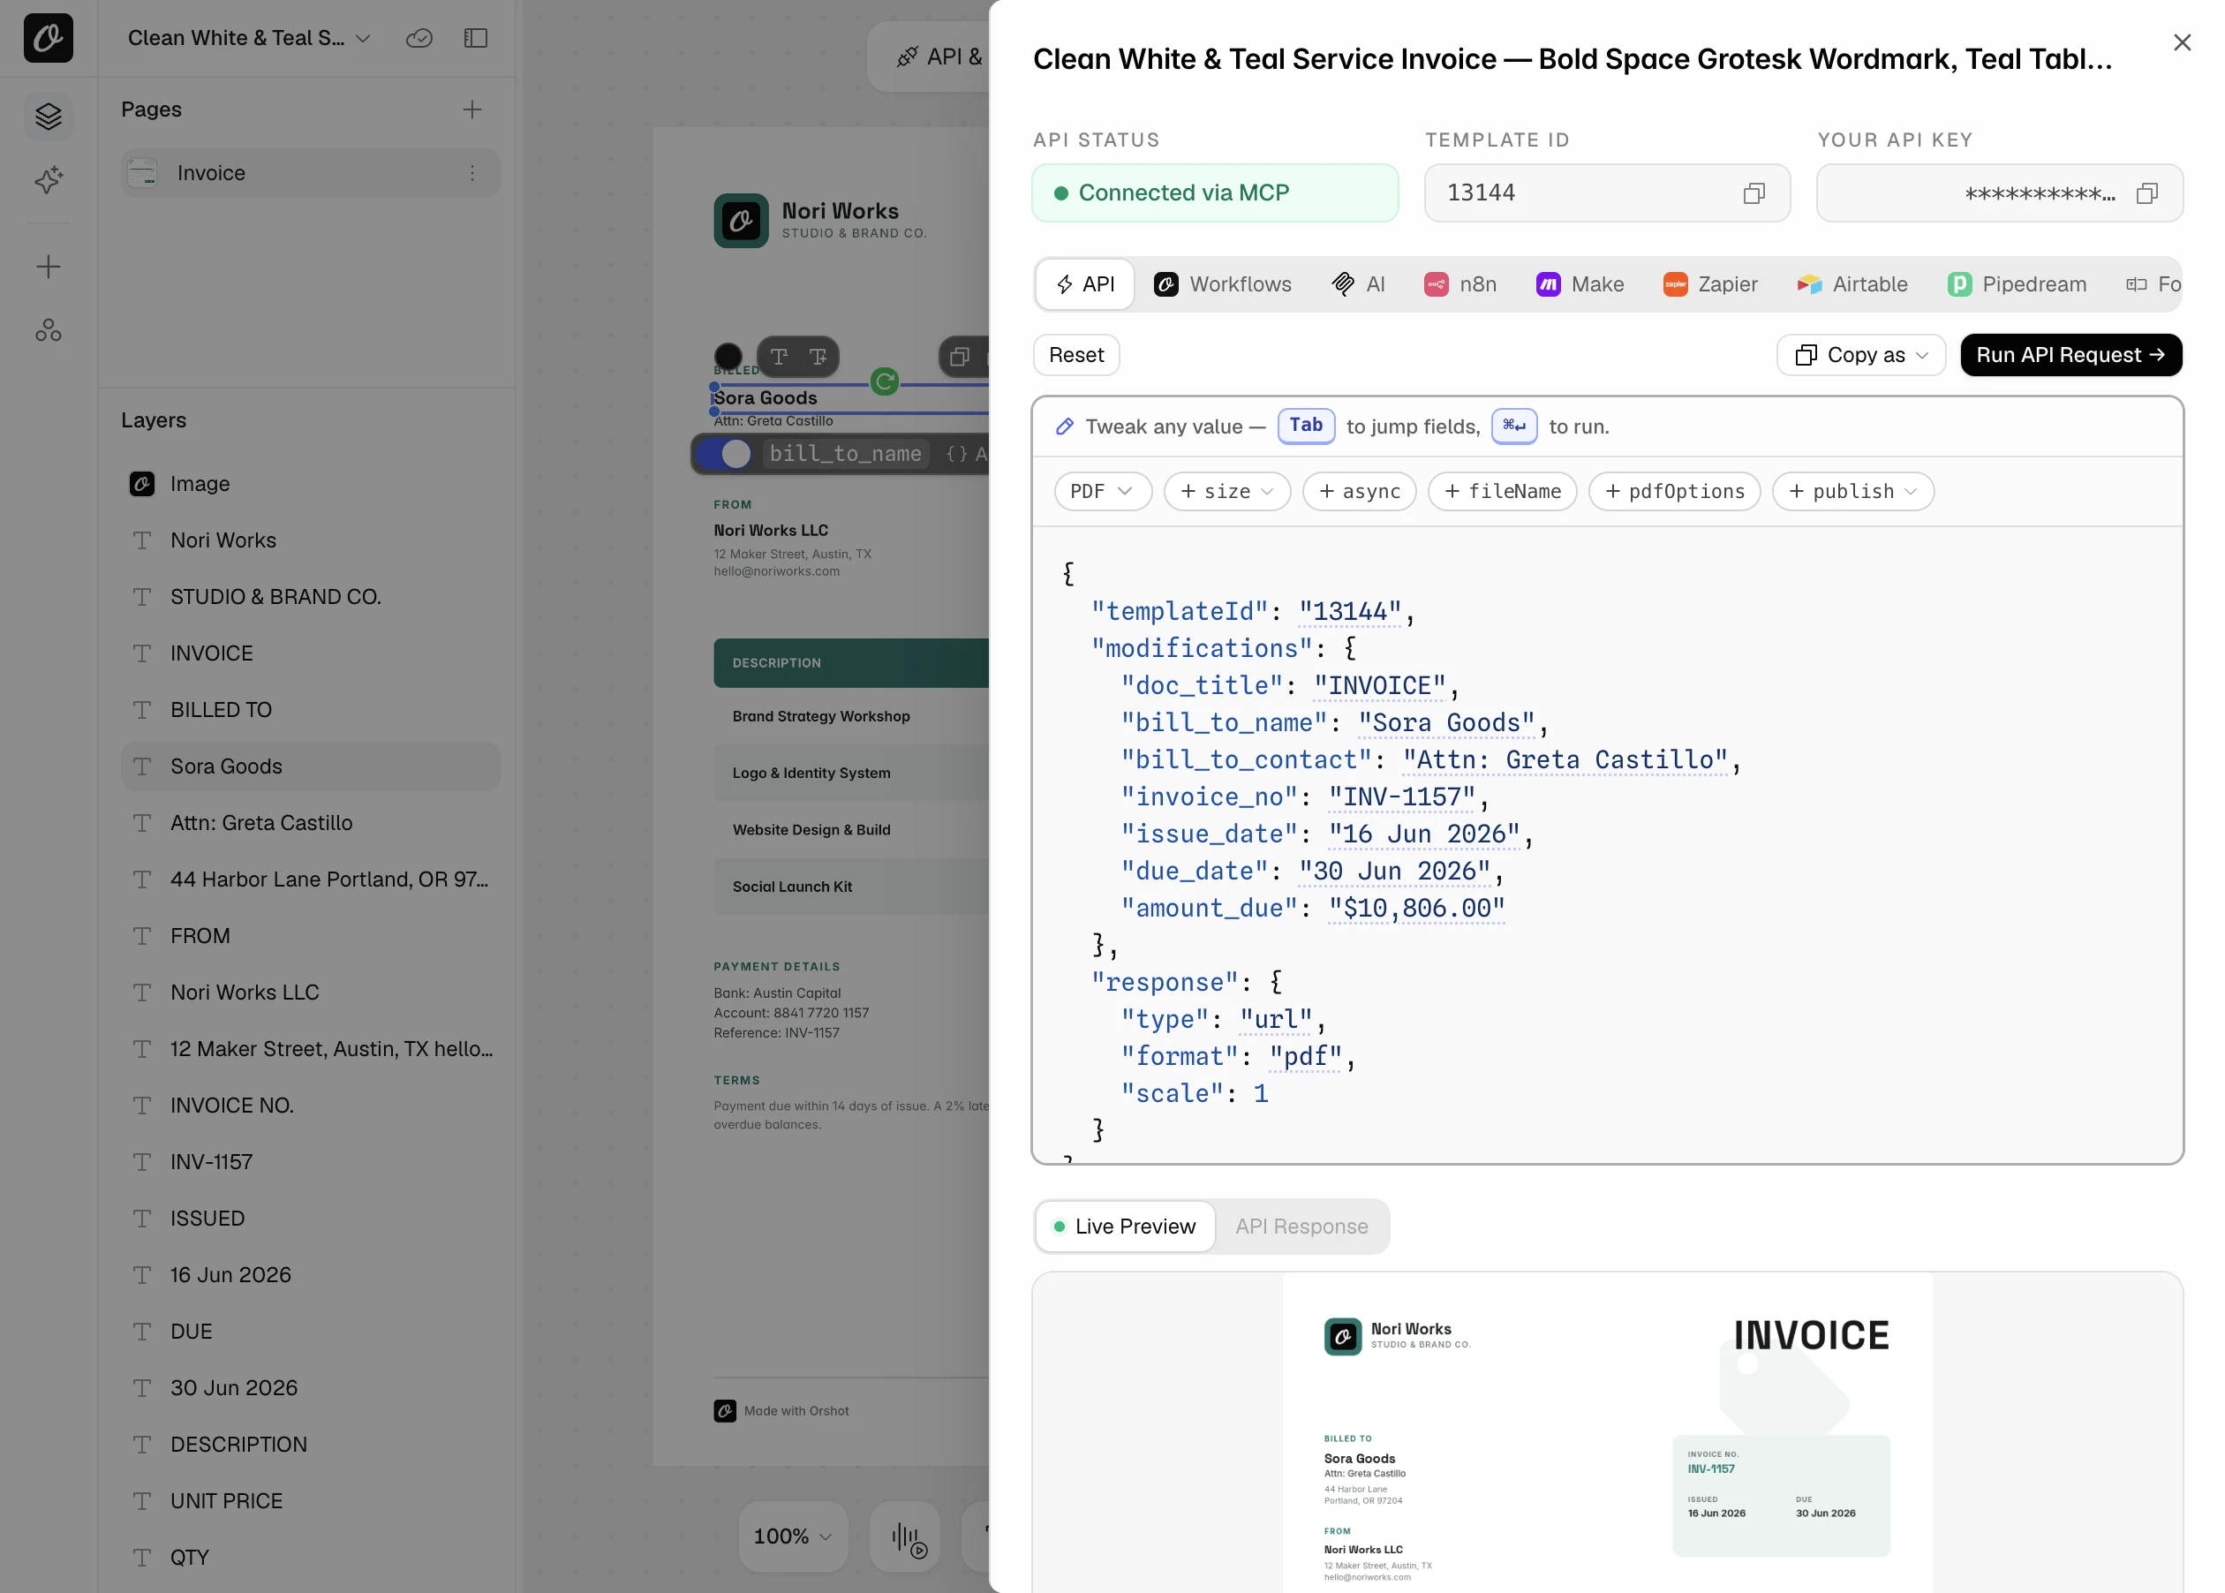Screen dimensions: 2225x1593
Task: Click the Tab key hint badge
Action: click(x=1306, y=426)
